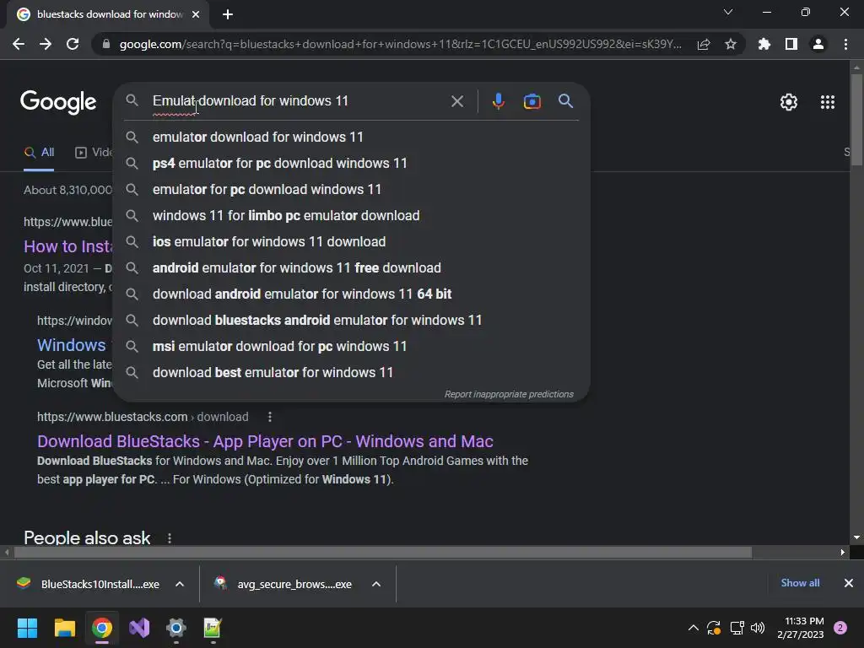Choose suggestion download bluestacks android emulator
Viewport: 864px width, 648px height.
pyautogui.click(x=351, y=320)
